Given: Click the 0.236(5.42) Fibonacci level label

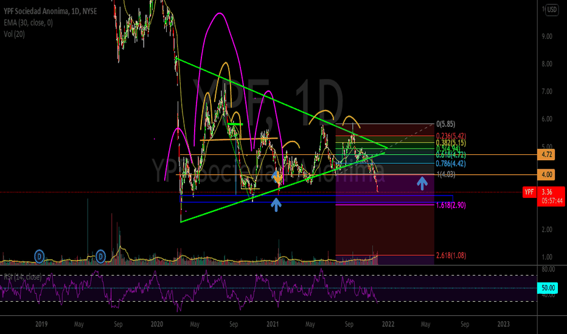Looking at the screenshot, I should click(x=451, y=136).
